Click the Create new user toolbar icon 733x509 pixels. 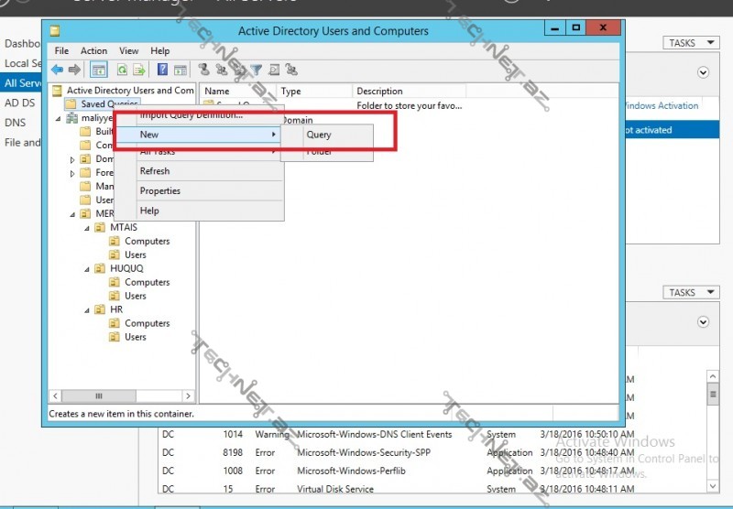pos(203,70)
